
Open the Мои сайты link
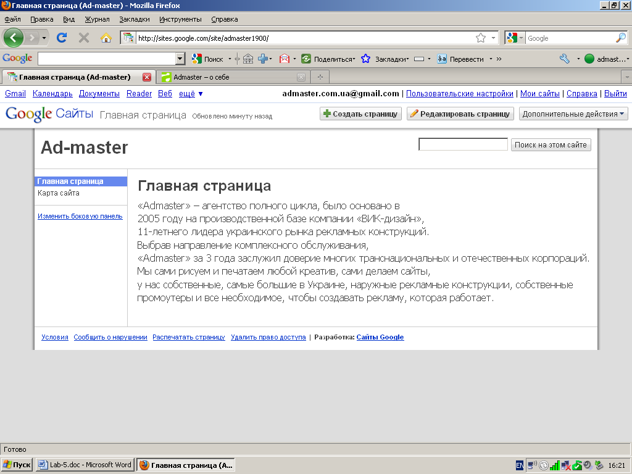pos(539,94)
